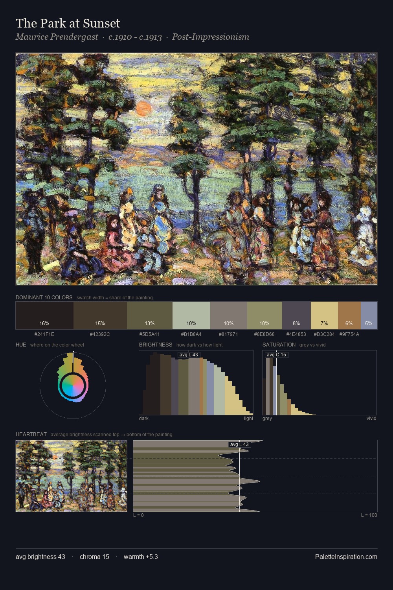Screen dimensions: 393x590
Task: Click the 'HUE' section heading
Action: [x=21, y=345]
